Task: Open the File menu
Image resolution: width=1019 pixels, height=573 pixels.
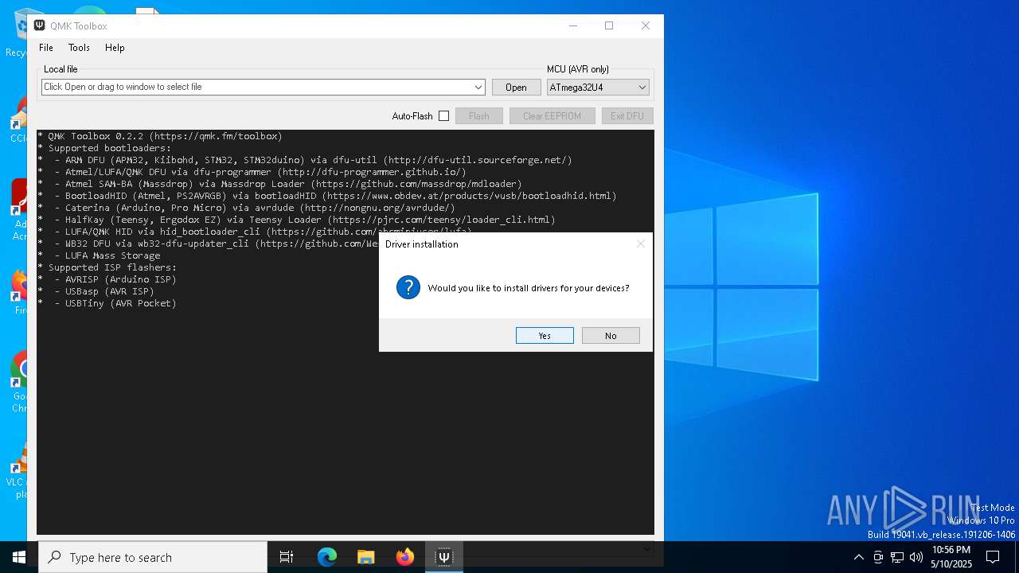Action: (46, 48)
